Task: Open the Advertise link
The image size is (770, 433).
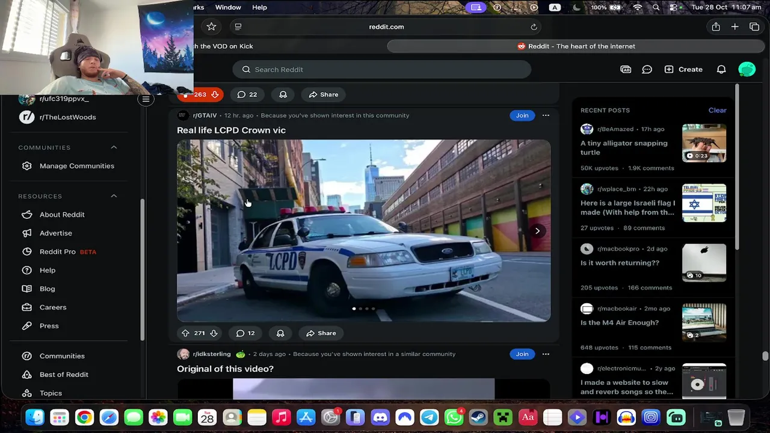Action: 55,233
